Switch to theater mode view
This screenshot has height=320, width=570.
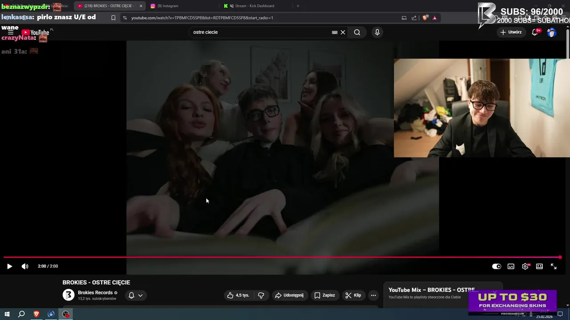click(x=539, y=266)
